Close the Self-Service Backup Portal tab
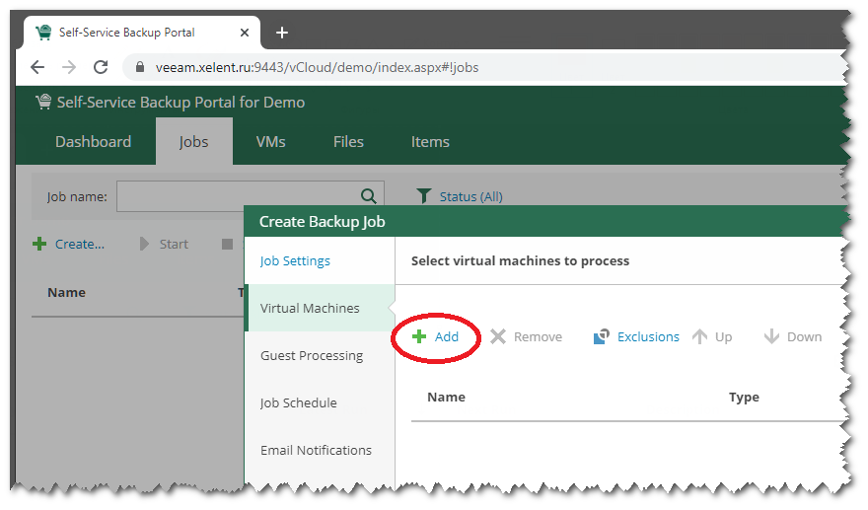 click(245, 33)
